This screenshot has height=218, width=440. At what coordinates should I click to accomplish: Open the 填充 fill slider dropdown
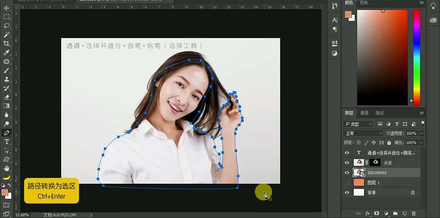click(421, 143)
